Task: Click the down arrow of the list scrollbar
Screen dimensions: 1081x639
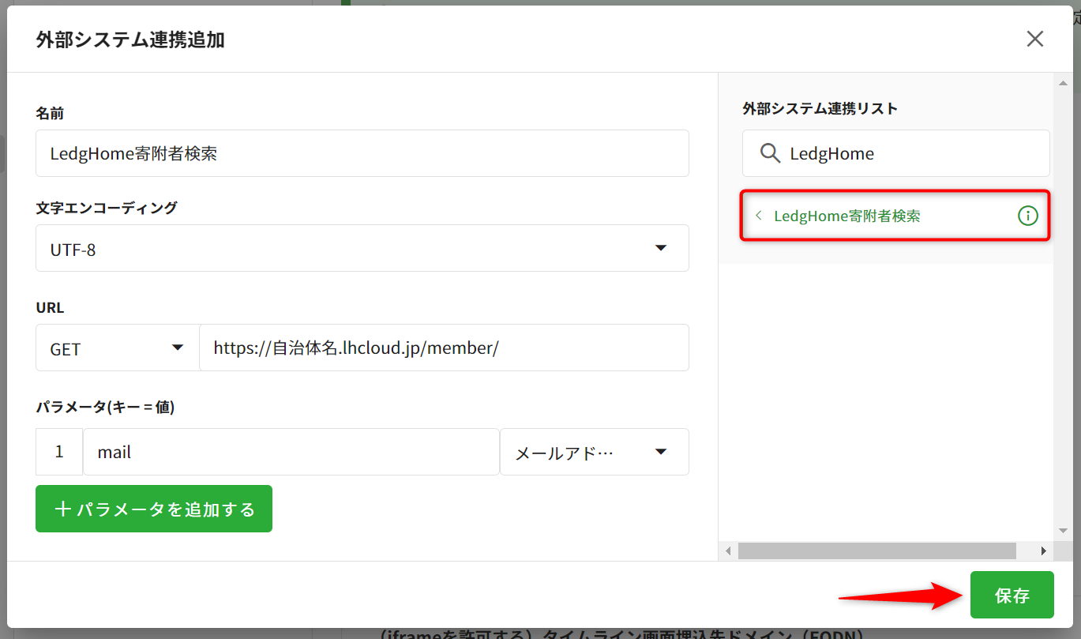Action: (1063, 531)
